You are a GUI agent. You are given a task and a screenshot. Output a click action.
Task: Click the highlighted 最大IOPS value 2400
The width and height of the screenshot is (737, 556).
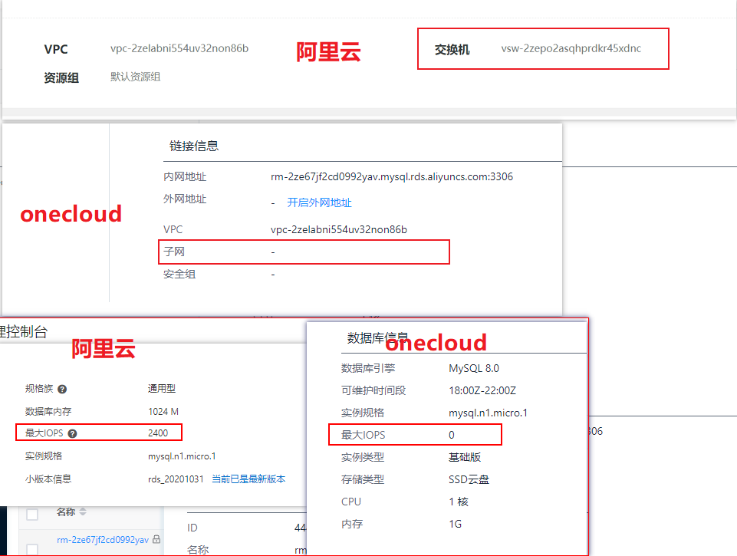click(x=158, y=432)
